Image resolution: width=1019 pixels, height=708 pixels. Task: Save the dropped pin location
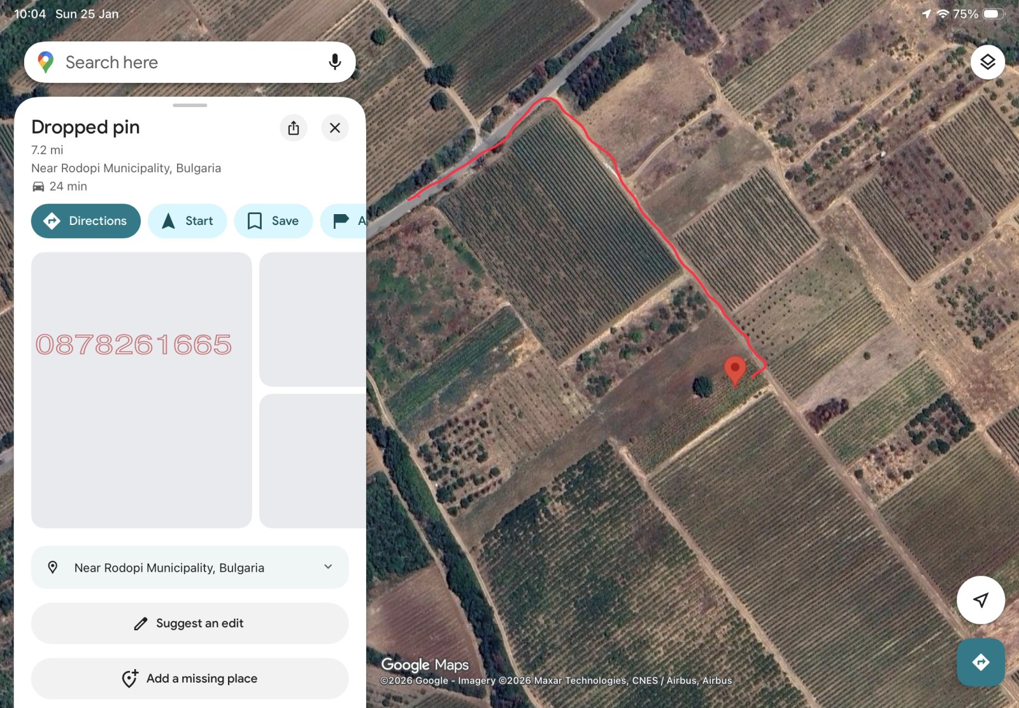273,221
